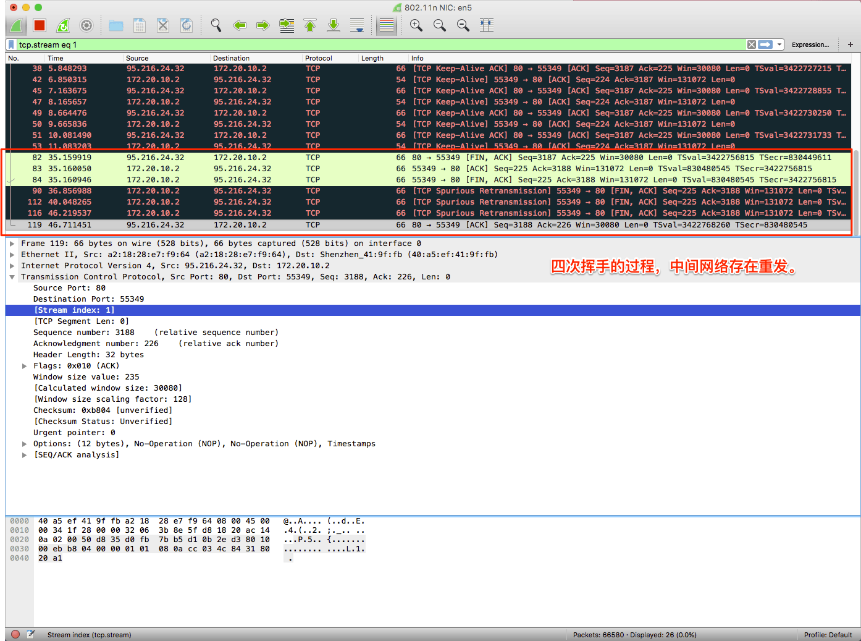The width and height of the screenshot is (861, 641).
Task: Expand the Flags: 0x010 (ACK) node
Action: point(25,366)
